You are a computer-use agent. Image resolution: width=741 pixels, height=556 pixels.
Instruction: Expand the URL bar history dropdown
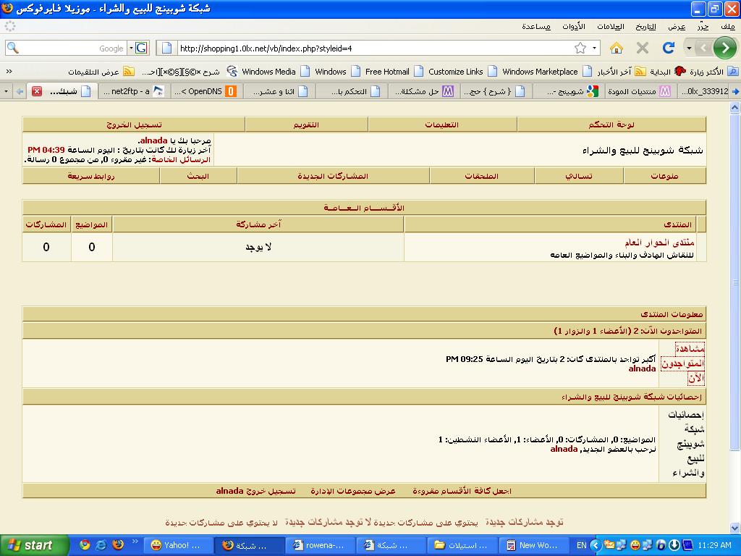tap(594, 49)
